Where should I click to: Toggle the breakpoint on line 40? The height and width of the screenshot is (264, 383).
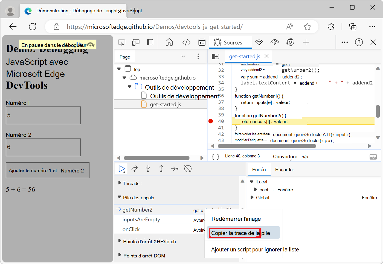211,121
